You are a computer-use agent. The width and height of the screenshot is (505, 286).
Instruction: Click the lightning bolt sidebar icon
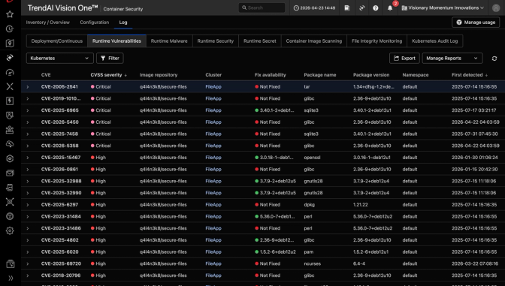10,101
